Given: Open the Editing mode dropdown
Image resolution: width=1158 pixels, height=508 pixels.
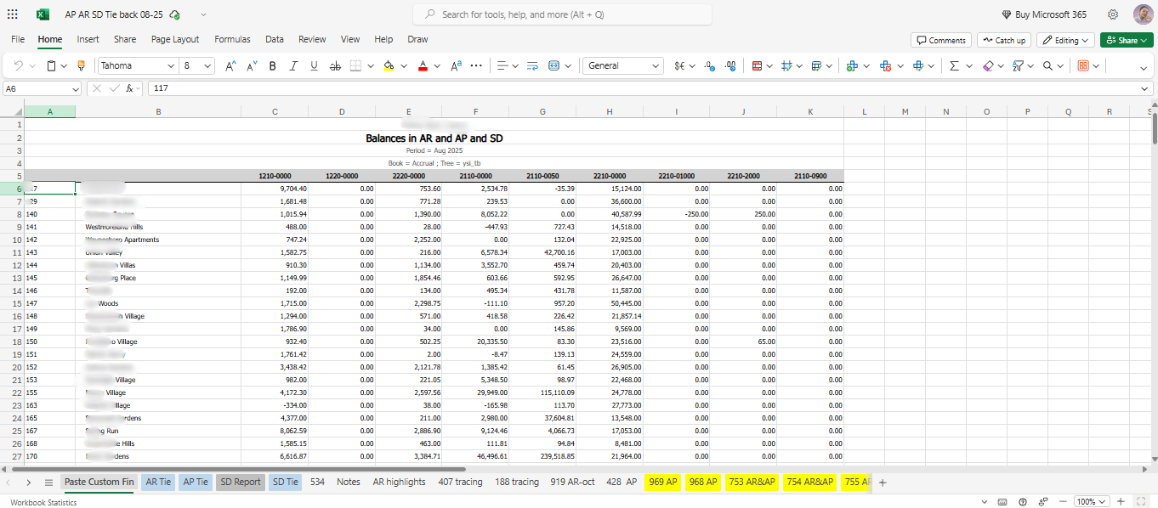Looking at the screenshot, I should [1065, 40].
